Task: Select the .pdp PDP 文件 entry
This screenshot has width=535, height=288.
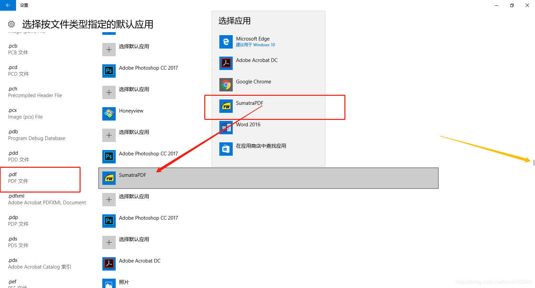Action: [x=18, y=221]
